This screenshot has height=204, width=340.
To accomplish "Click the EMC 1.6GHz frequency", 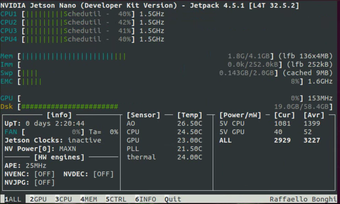I will (x=320, y=81).
